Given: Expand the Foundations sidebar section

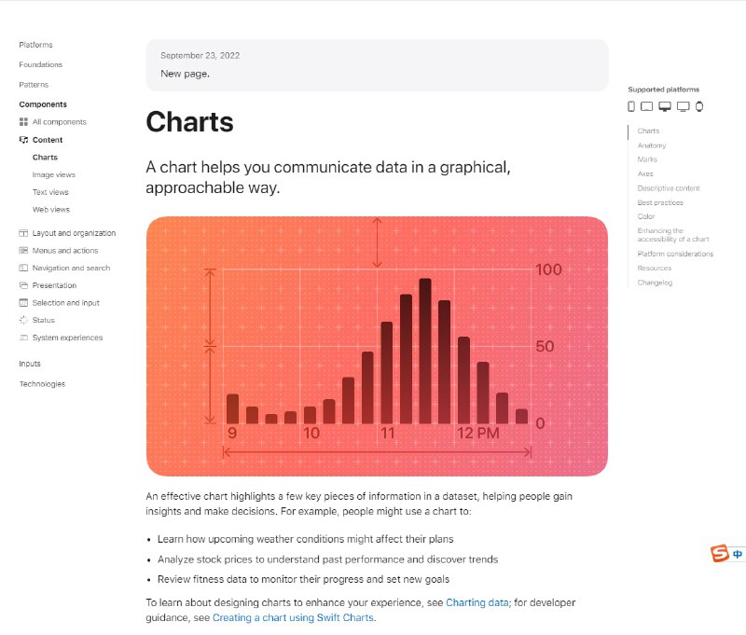Looking at the screenshot, I should coord(40,65).
